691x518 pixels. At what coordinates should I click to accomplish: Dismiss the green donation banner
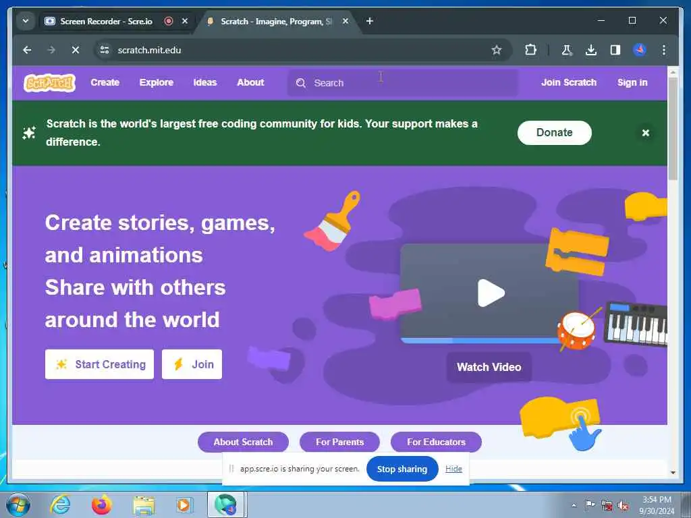point(645,133)
